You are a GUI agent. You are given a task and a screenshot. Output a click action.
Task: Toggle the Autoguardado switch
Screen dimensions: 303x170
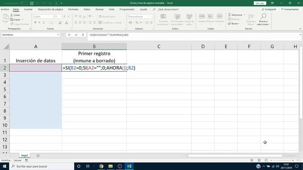click(24, 3)
